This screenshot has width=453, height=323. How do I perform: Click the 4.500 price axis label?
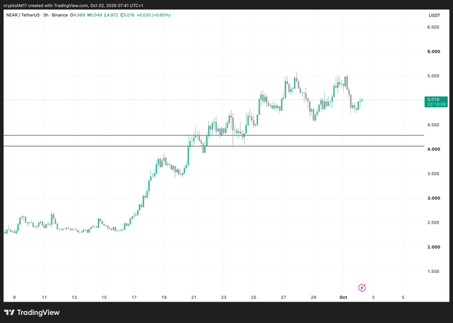pos(434,125)
